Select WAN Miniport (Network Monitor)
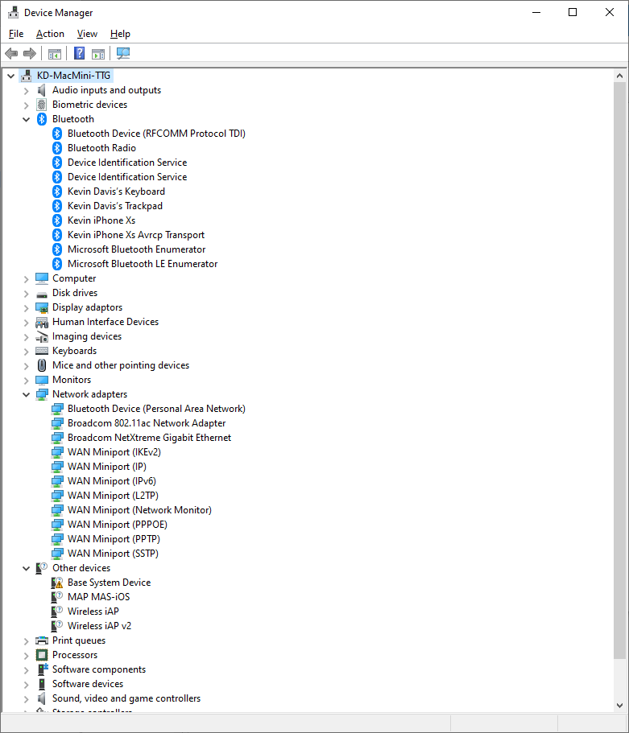 point(139,510)
